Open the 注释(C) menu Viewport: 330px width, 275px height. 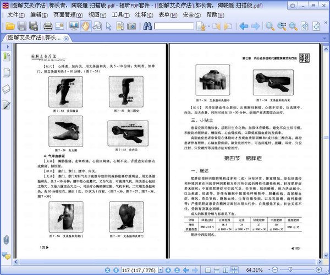144,15
